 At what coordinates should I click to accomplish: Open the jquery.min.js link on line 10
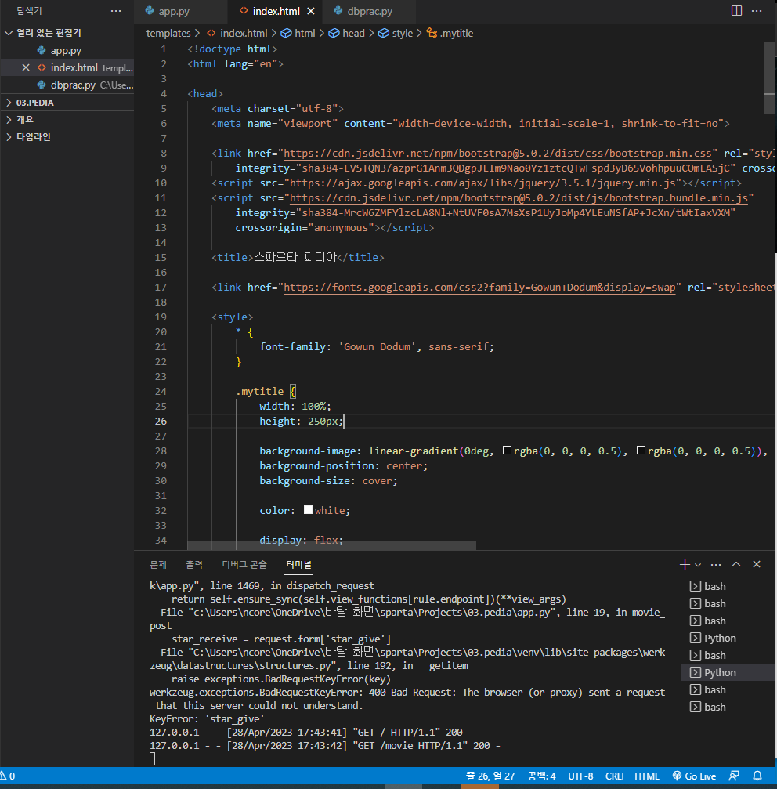(482, 183)
